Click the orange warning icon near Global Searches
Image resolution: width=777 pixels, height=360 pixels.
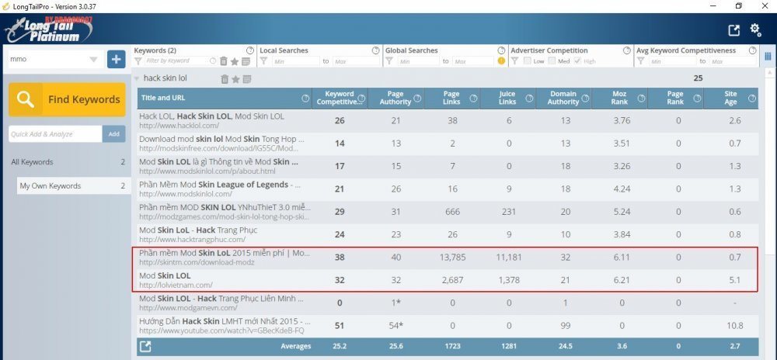coord(501,61)
